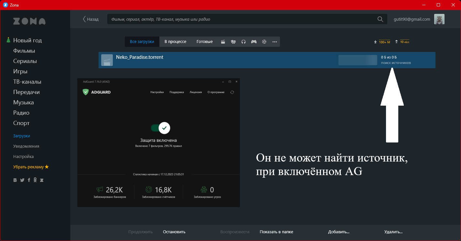Switch to the В процессе tab

[176, 41]
